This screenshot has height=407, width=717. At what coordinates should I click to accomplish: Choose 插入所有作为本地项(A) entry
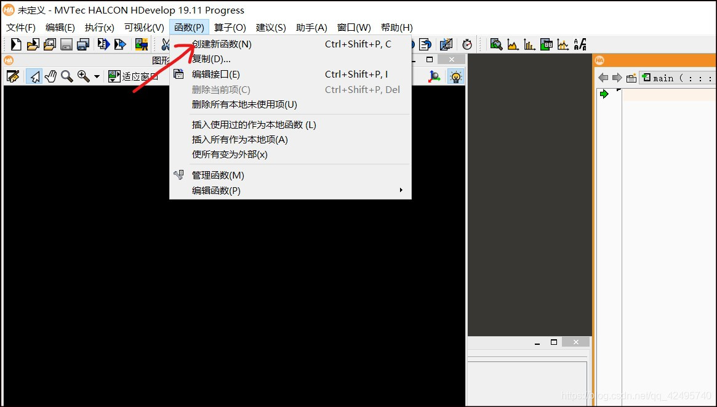pos(290,140)
